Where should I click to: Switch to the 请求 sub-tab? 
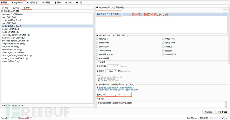tap(6, 8)
